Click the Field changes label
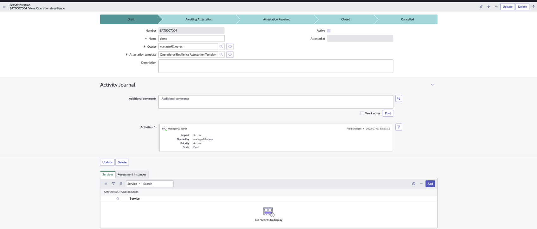 pos(354,129)
